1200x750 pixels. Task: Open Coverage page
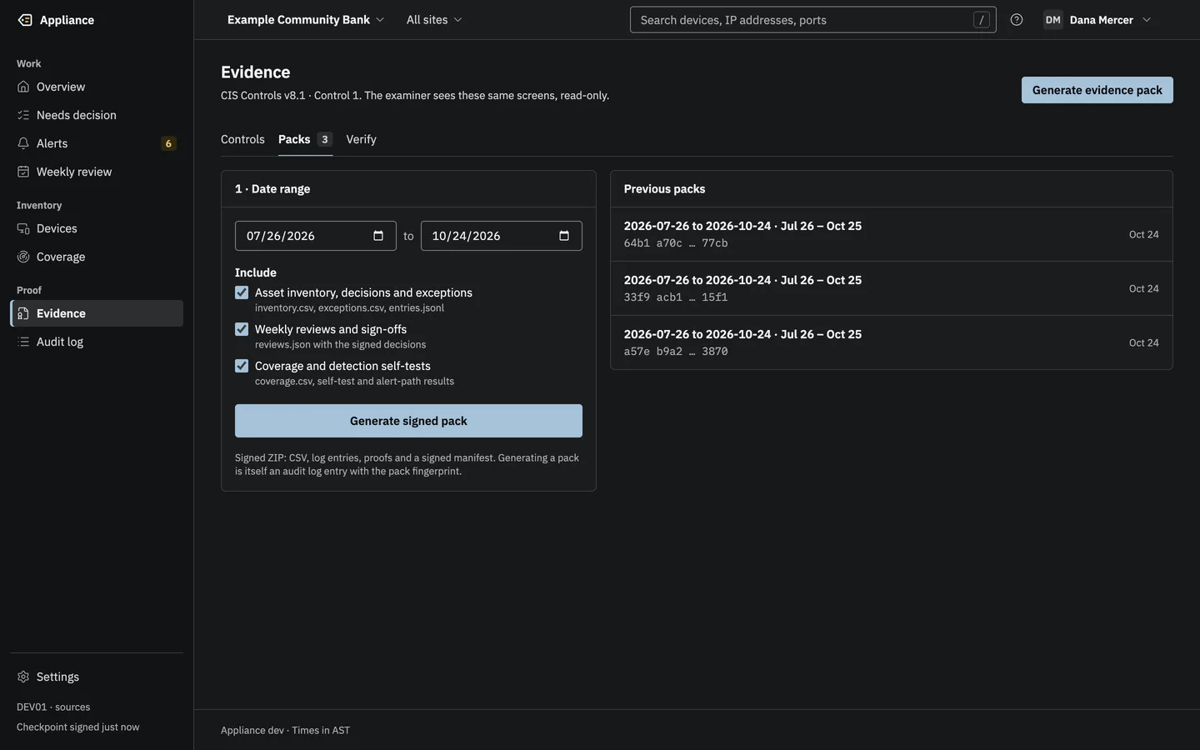click(x=97, y=257)
